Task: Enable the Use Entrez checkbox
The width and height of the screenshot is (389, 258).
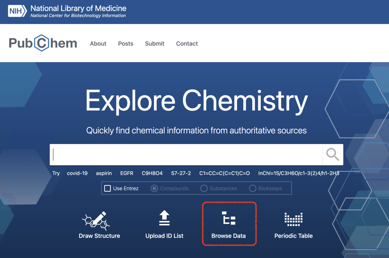Action: [x=107, y=188]
